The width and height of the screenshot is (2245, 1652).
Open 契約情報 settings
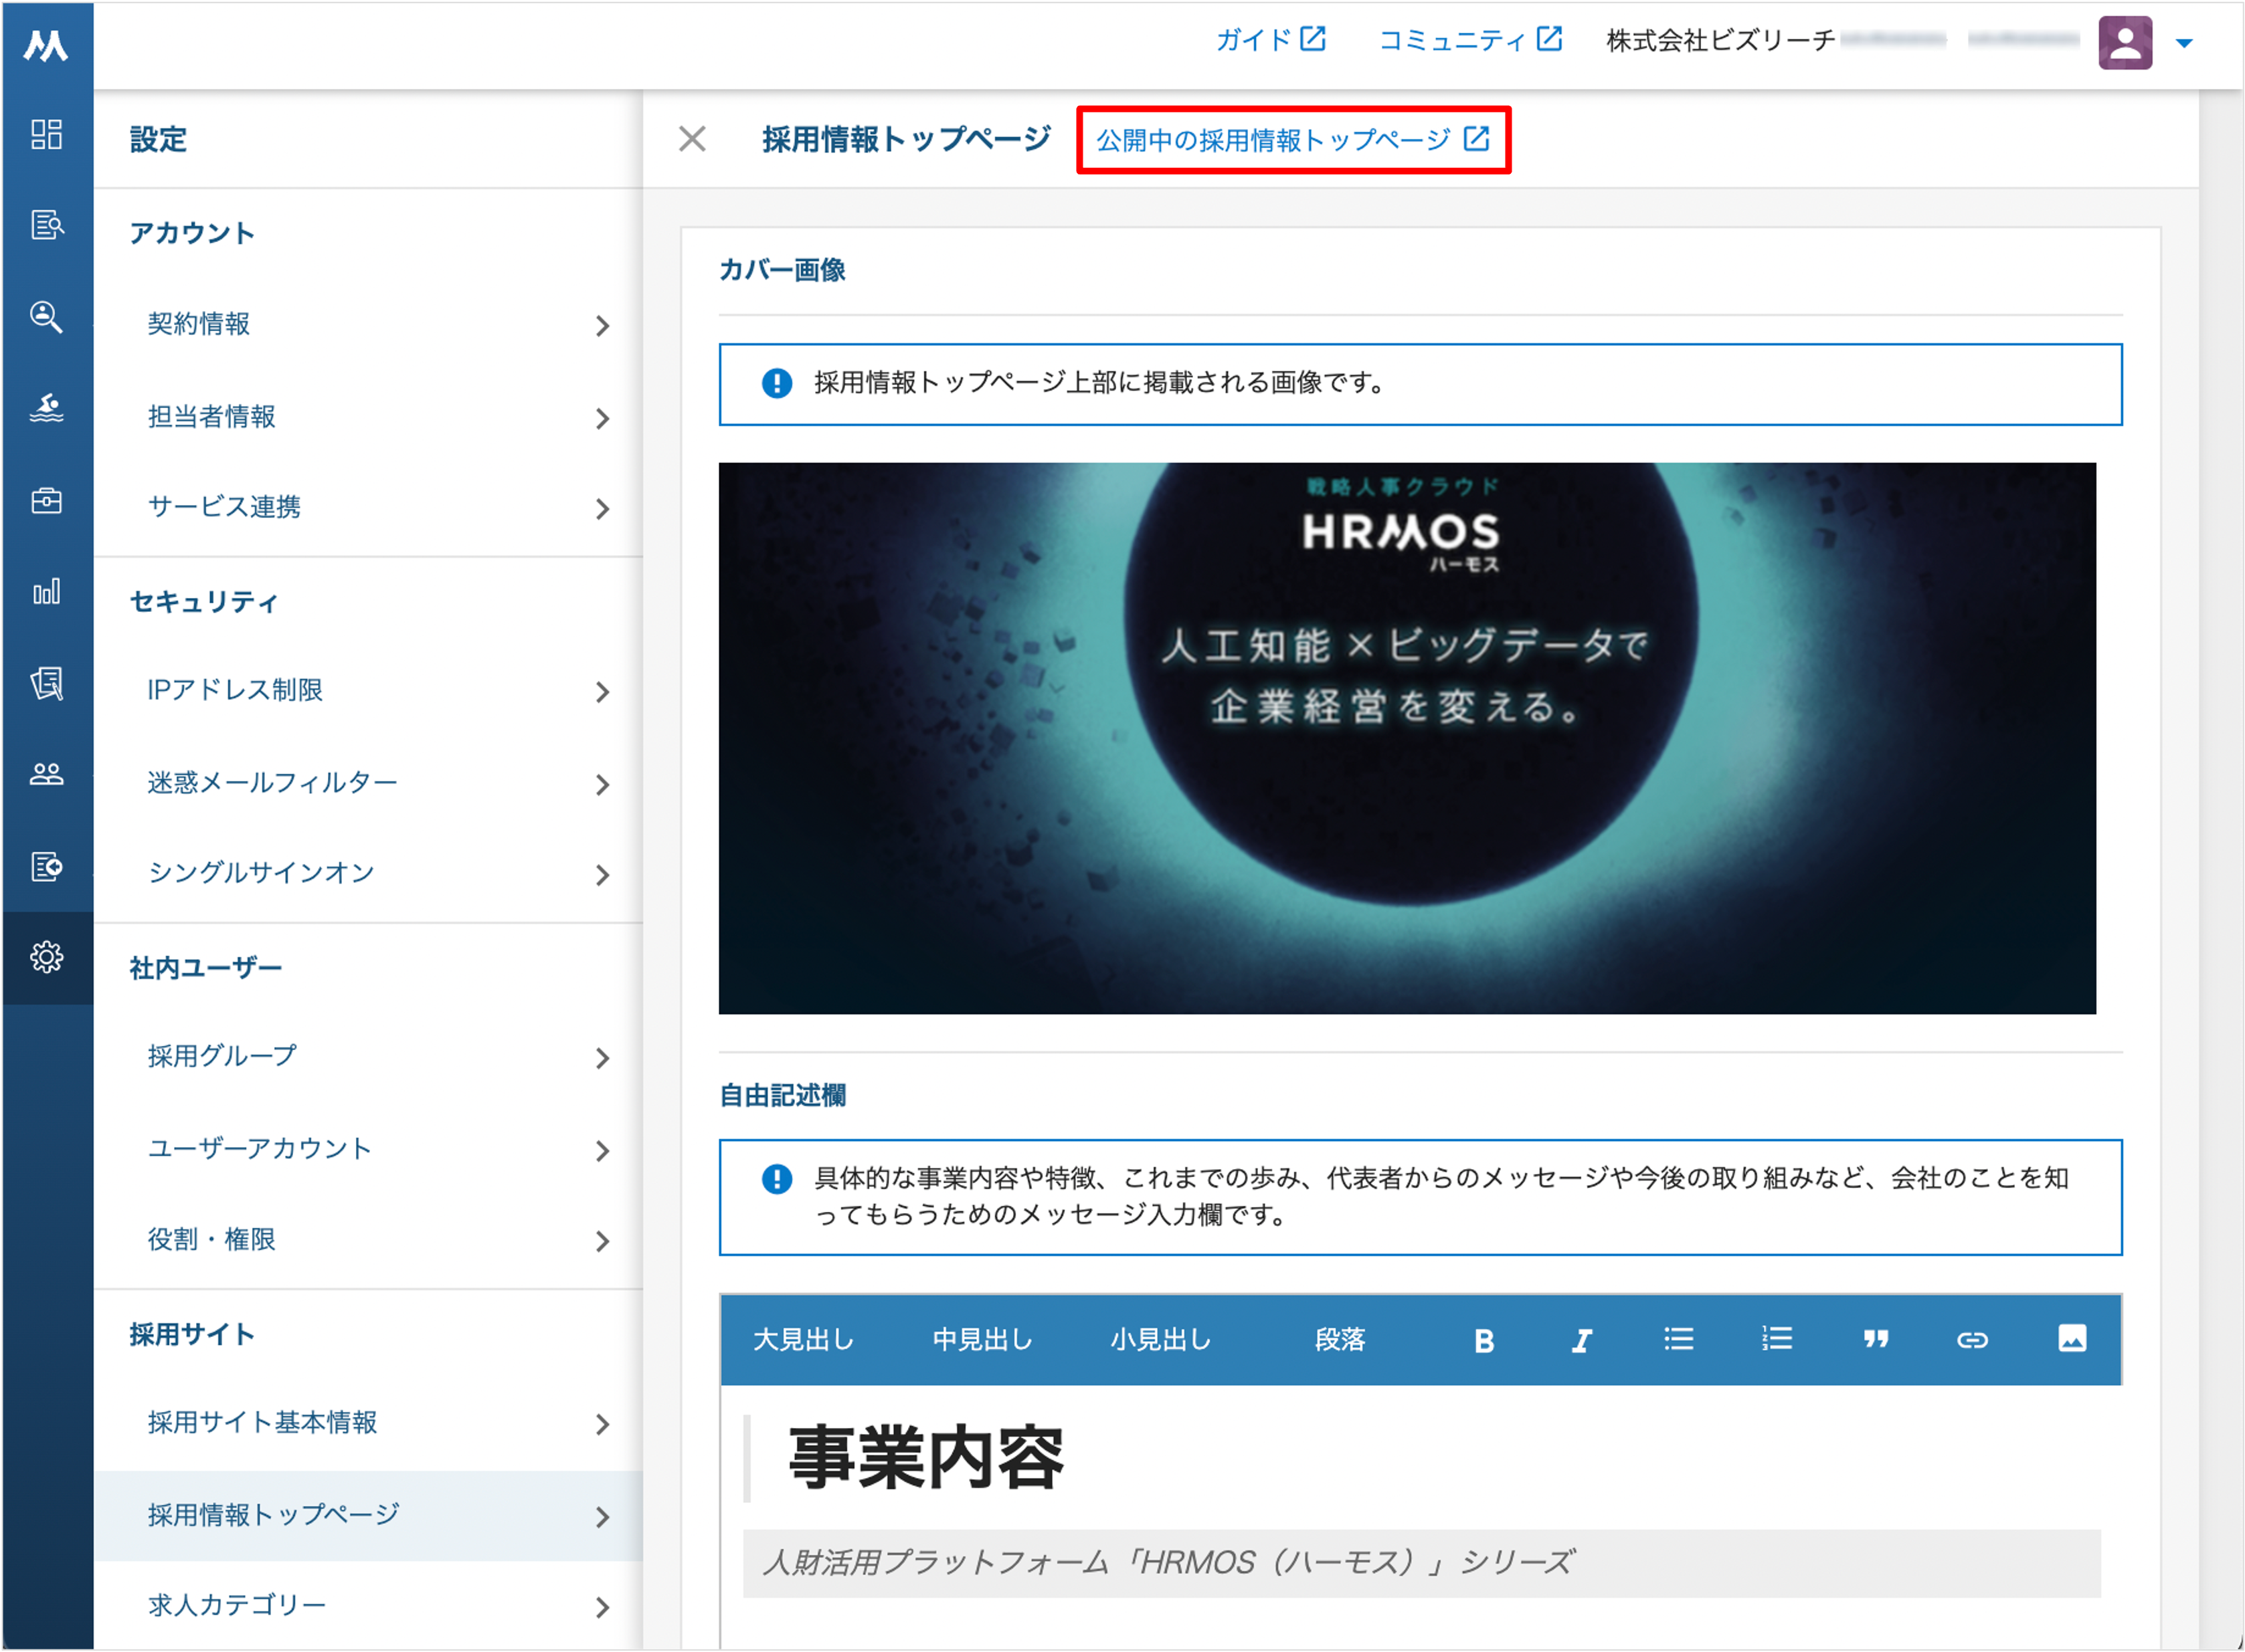(368, 325)
